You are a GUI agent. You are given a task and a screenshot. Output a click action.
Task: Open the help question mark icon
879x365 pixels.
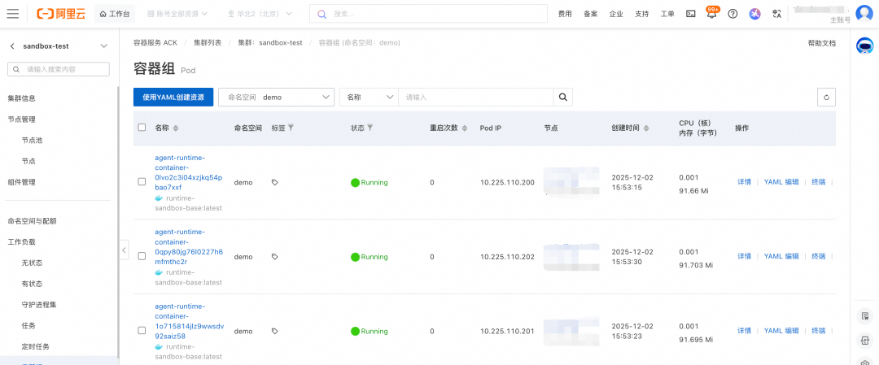[x=732, y=14]
